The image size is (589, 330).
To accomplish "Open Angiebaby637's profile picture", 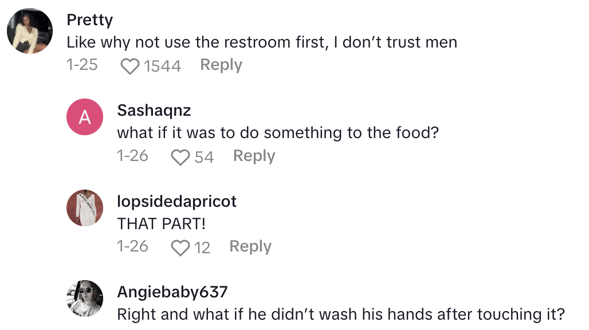I will [x=84, y=298].
